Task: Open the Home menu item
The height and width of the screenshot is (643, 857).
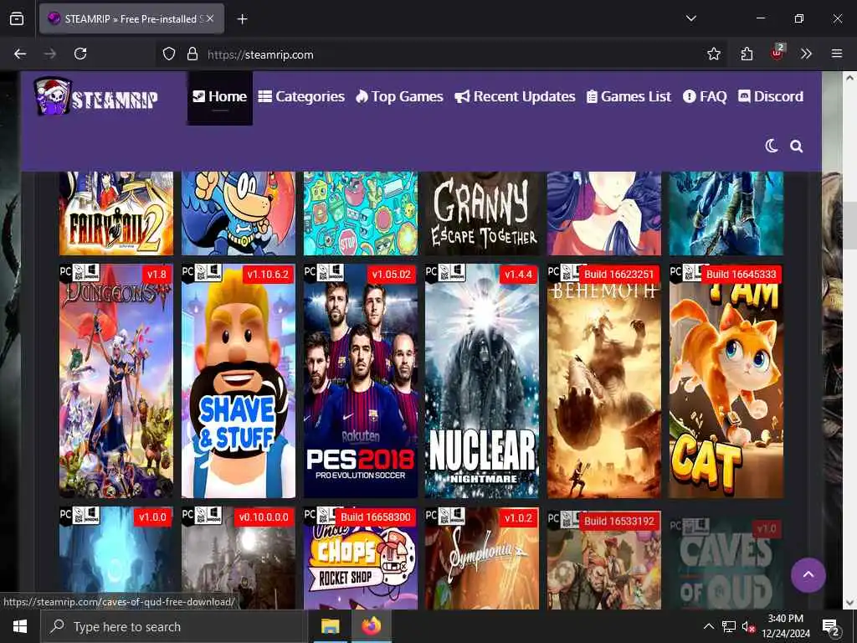Action: tap(220, 97)
